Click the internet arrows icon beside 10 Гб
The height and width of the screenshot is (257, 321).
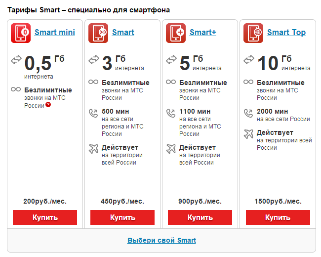[248, 60]
